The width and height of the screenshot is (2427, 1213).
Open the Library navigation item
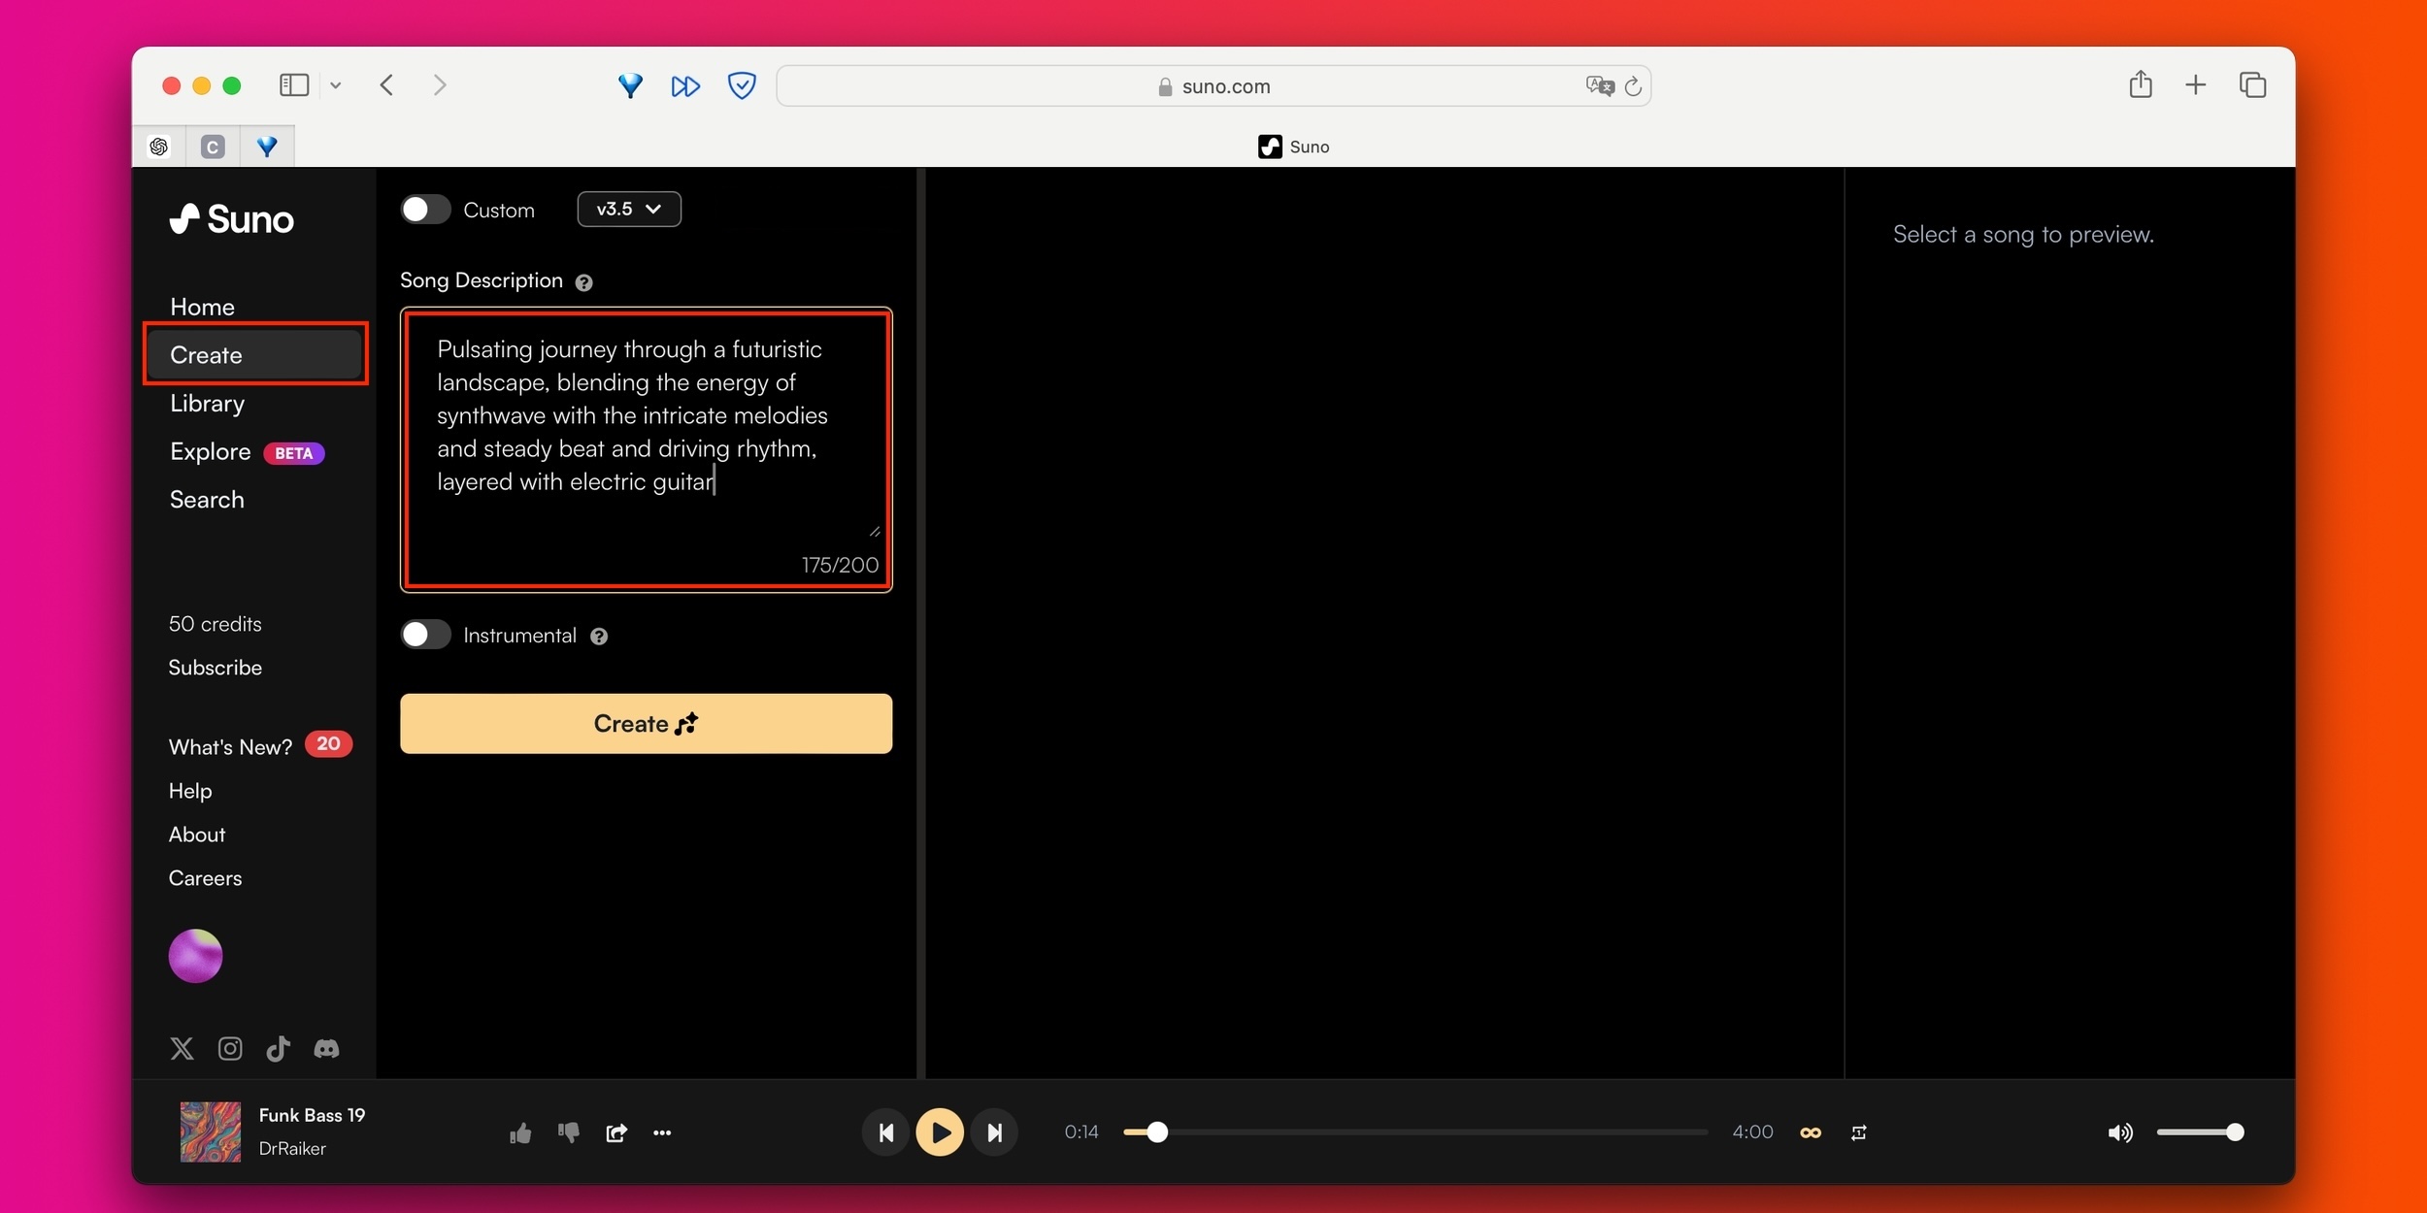208,403
